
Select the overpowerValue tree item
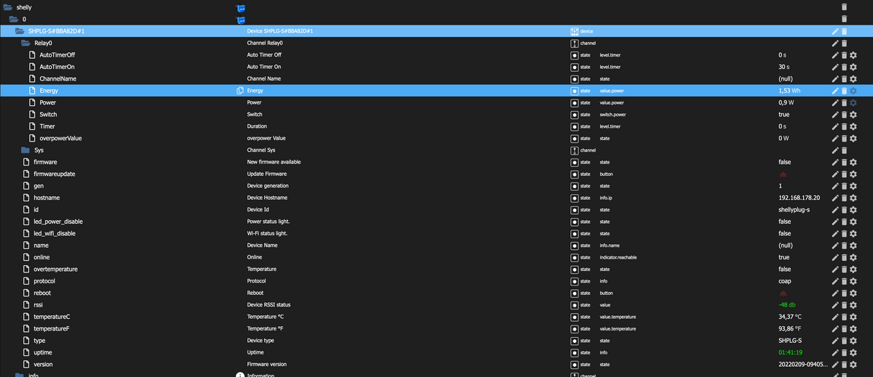[60, 138]
